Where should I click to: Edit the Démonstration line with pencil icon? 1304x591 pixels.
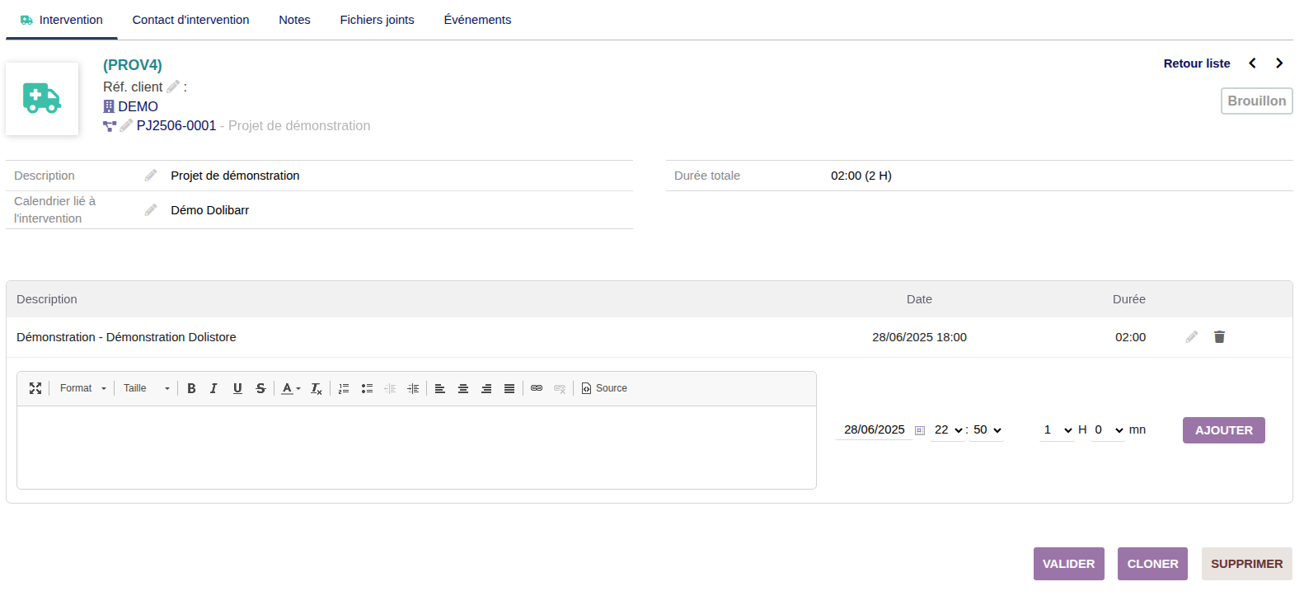[1192, 336]
